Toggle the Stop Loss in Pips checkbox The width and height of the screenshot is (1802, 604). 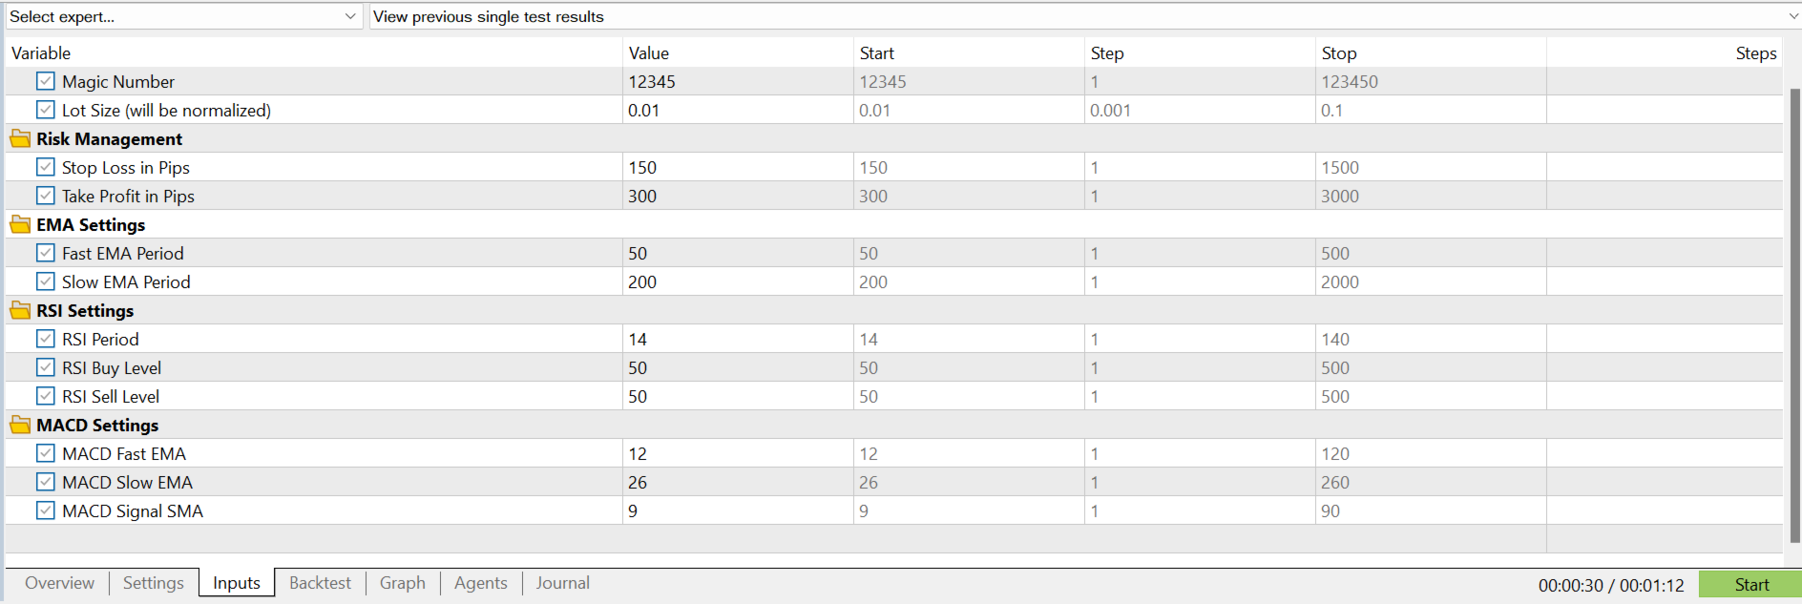pyautogui.click(x=46, y=167)
